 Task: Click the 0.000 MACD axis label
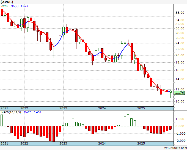[180, 126]
